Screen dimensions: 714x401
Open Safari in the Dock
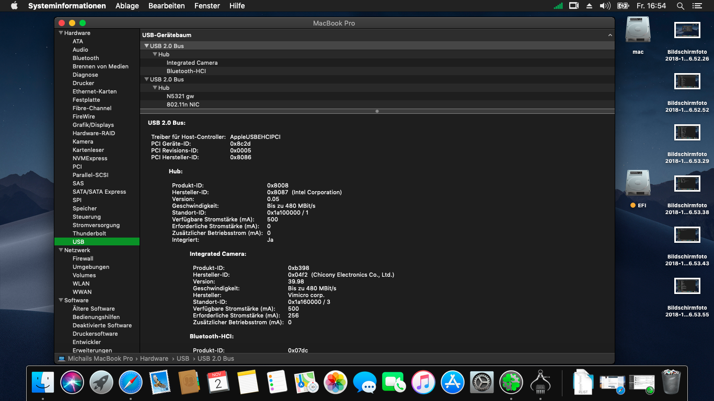pos(131,382)
